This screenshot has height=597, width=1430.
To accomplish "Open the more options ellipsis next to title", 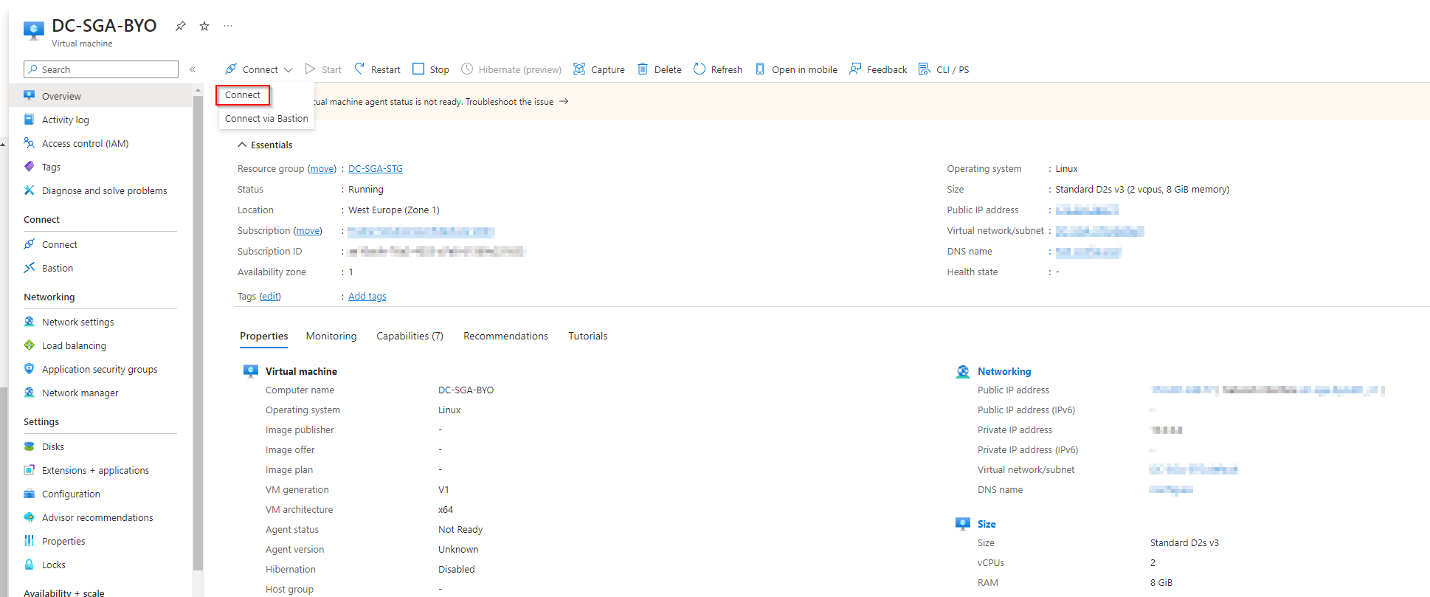I will [228, 26].
